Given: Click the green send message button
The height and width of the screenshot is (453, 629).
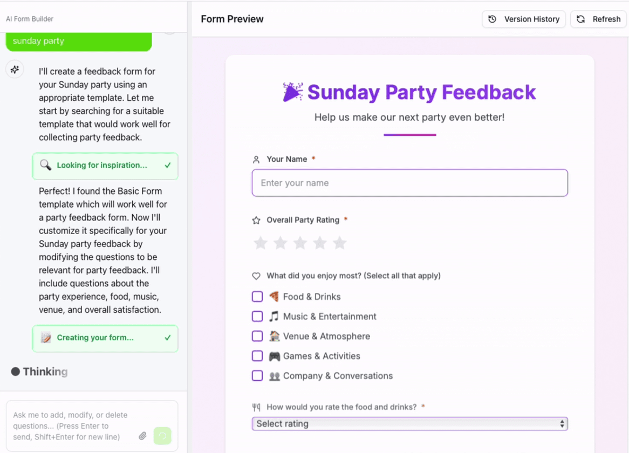Looking at the screenshot, I should click(162, 436).
